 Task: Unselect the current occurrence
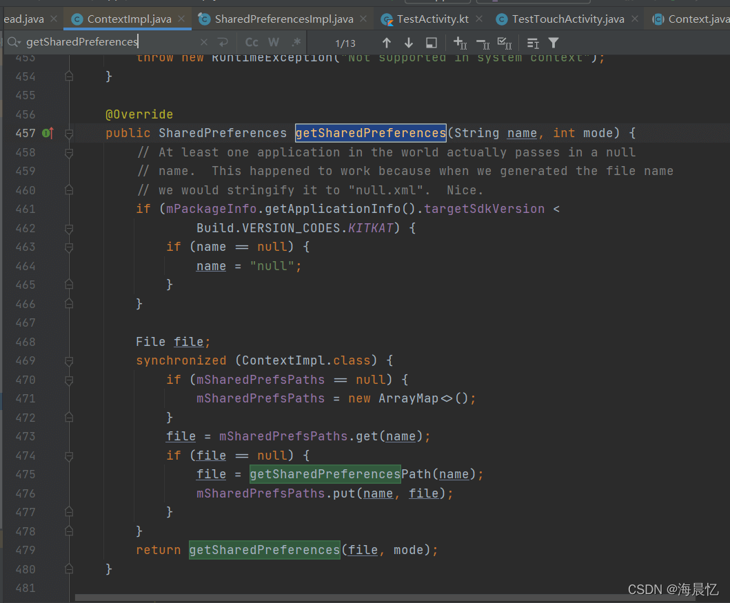pyautogui.click(x=483, y=43)
